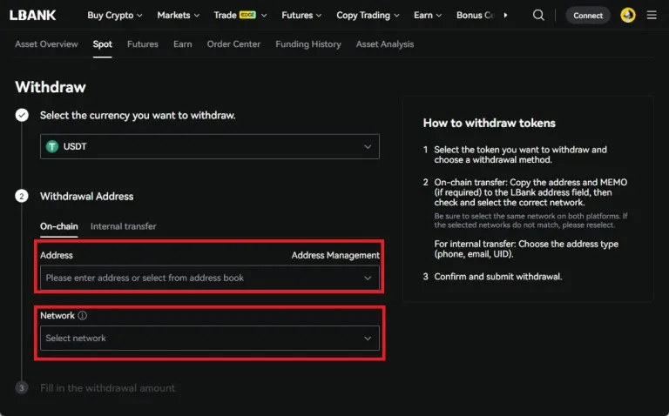The image size is (669, 416).
Task: Open the user profile avatar icon
Action: click(627, 16)
